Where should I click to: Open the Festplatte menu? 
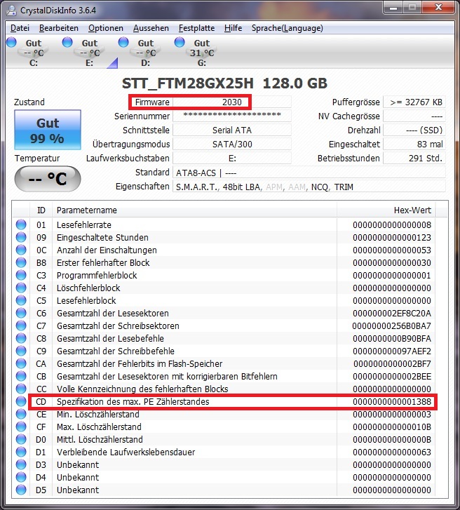coord(196,28)
